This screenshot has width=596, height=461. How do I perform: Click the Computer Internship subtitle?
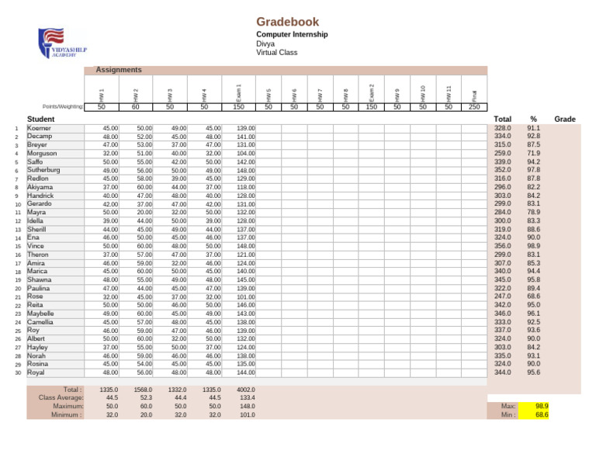(292, 34)
